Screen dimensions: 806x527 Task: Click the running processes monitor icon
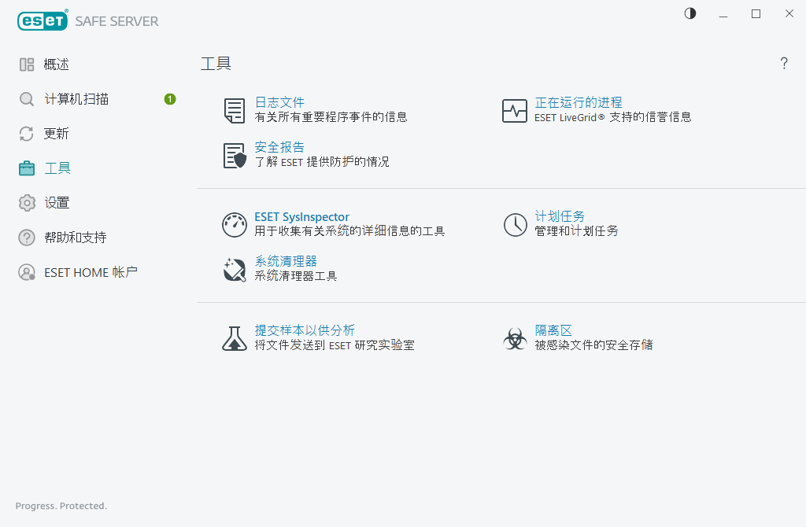click(x=515, y=111)
